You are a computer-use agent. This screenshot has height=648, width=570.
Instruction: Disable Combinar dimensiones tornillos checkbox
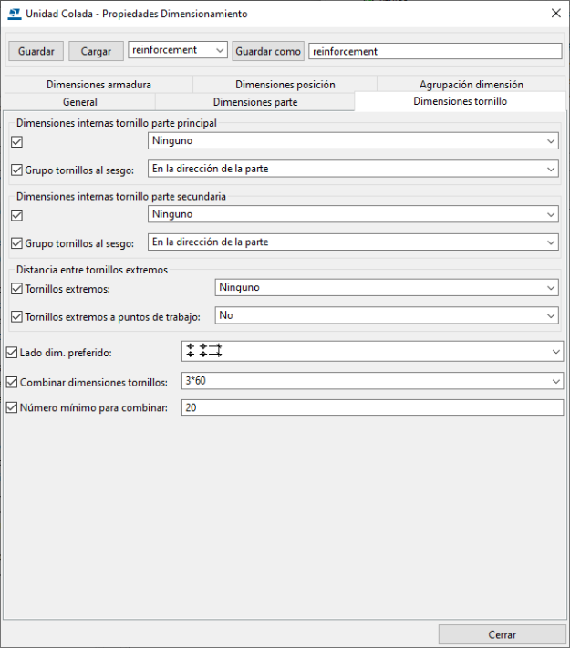(12, 382)
